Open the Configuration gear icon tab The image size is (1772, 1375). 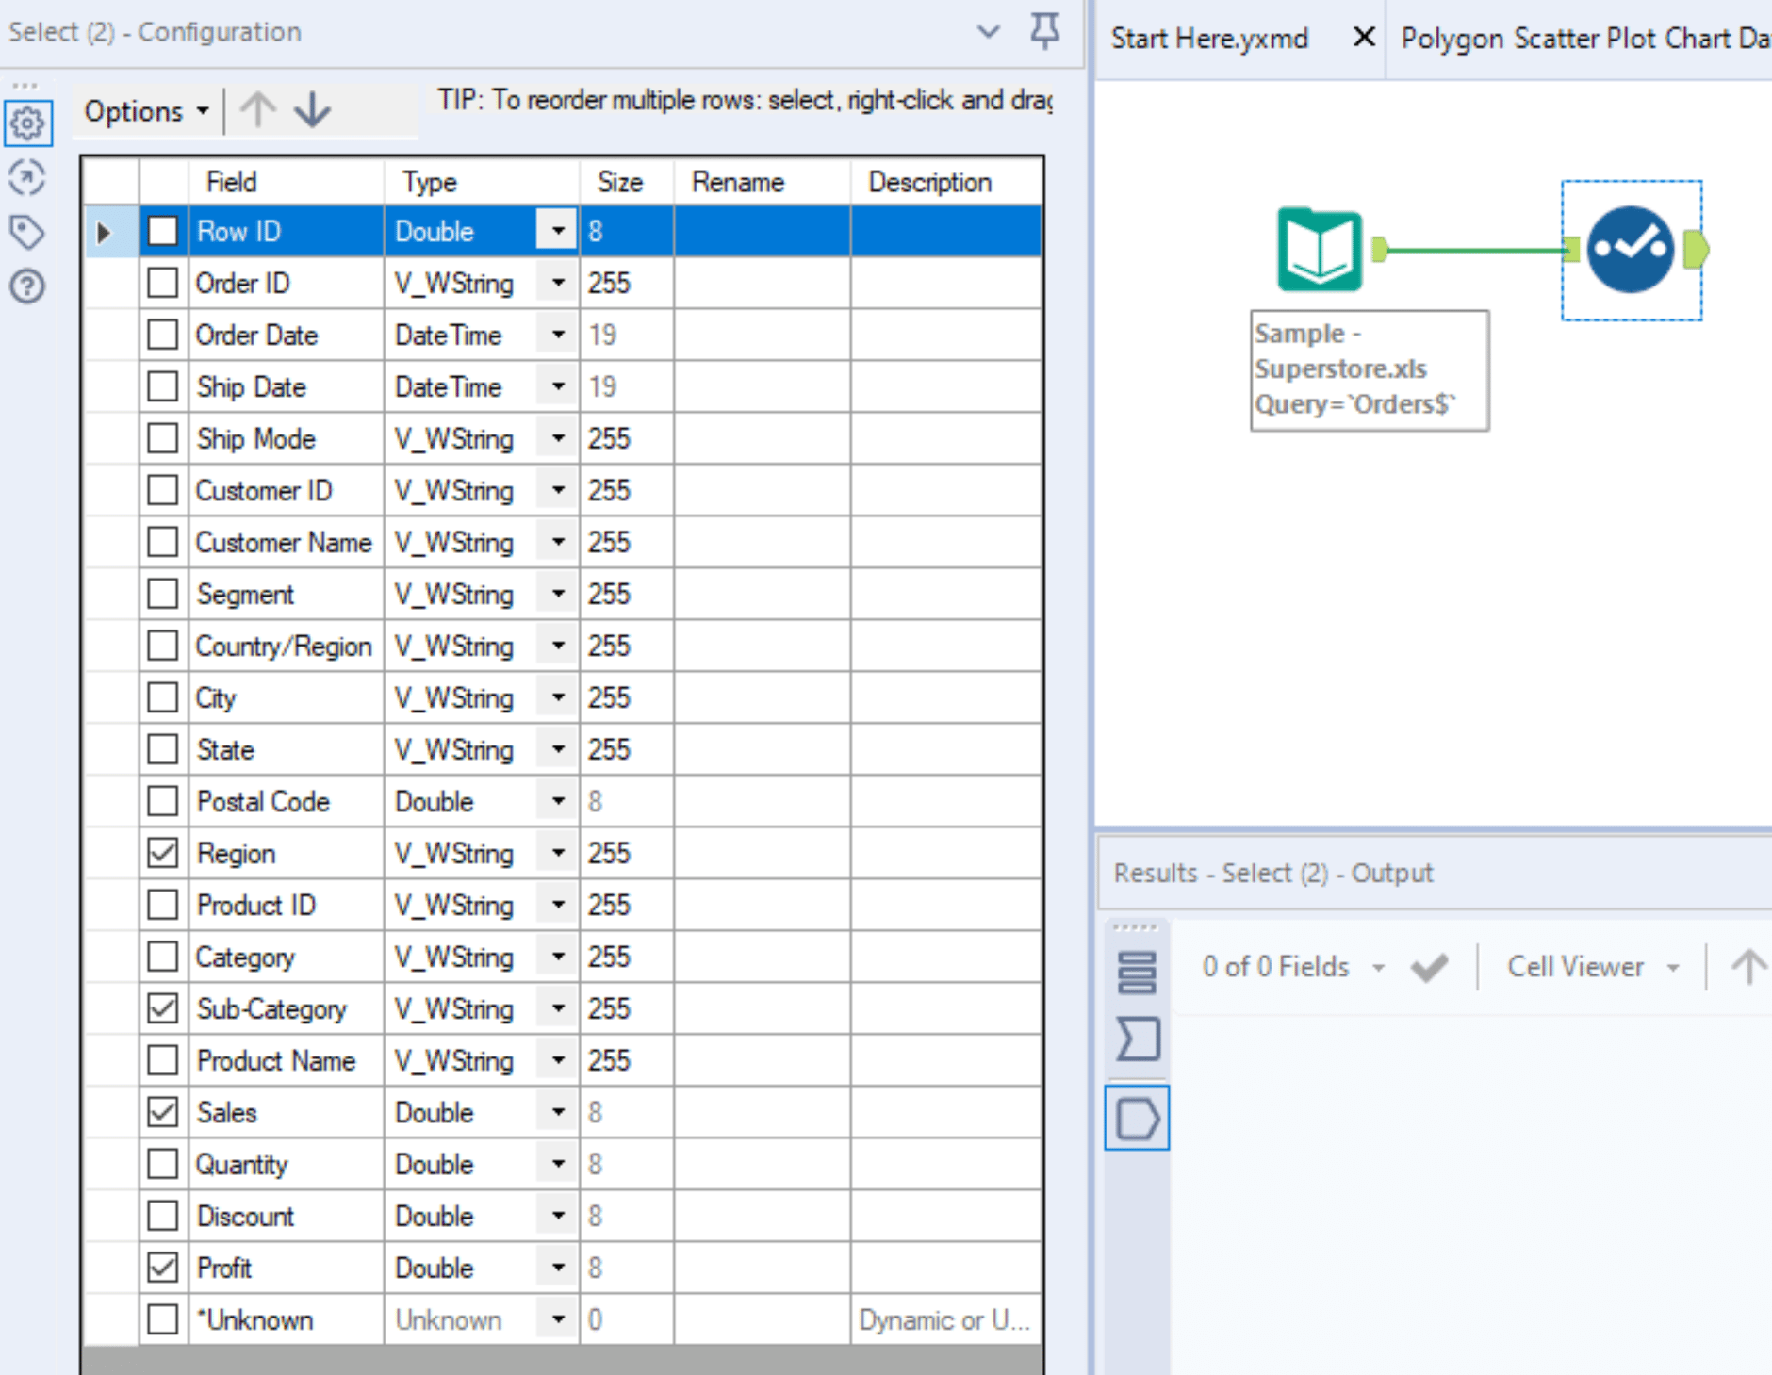tap(27, 123)
